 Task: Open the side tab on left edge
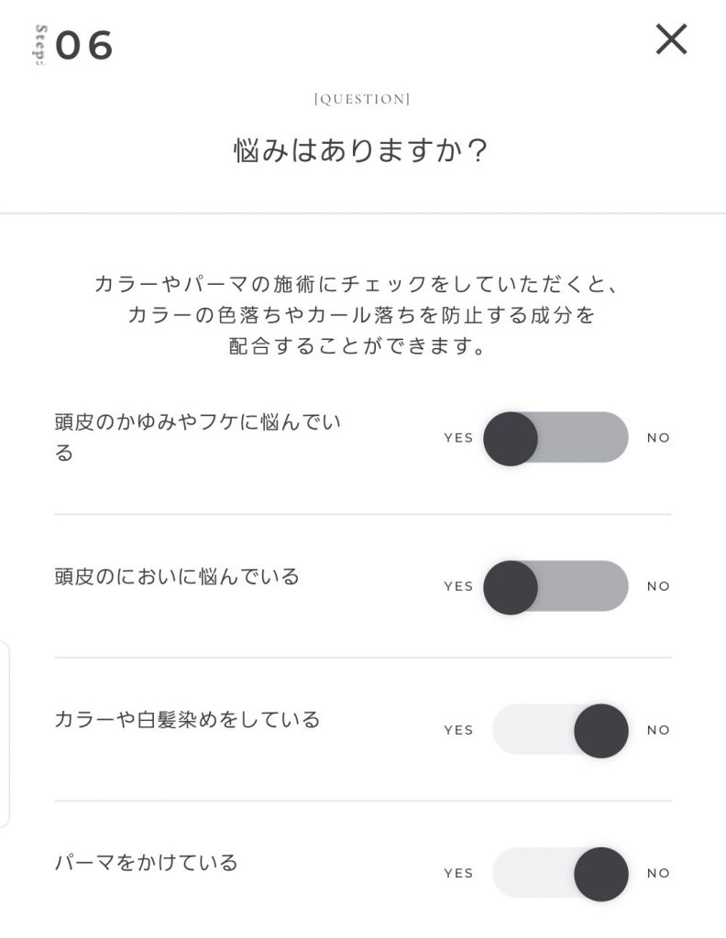(5, 734)
